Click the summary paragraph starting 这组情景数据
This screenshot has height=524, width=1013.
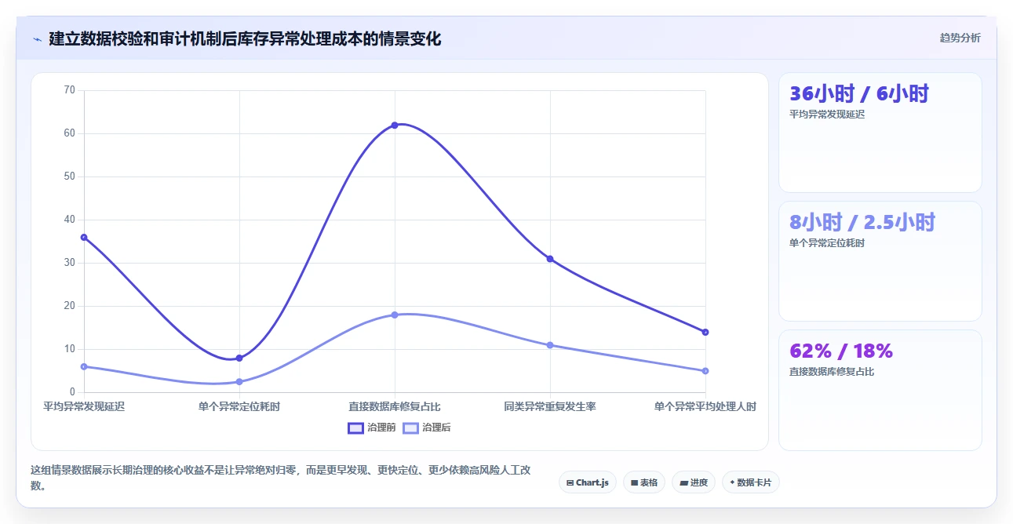pos(281,478)
